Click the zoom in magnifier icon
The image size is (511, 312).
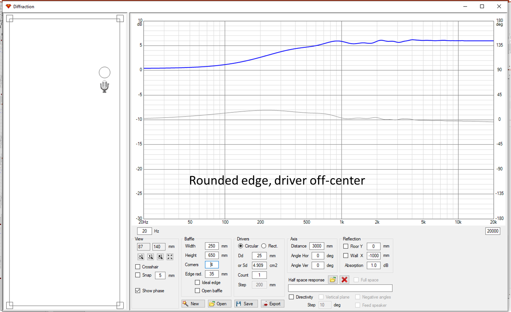pos(160,257)
